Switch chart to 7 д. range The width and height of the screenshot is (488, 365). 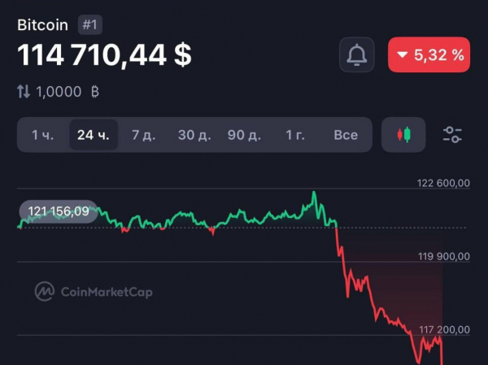point(143,135)
